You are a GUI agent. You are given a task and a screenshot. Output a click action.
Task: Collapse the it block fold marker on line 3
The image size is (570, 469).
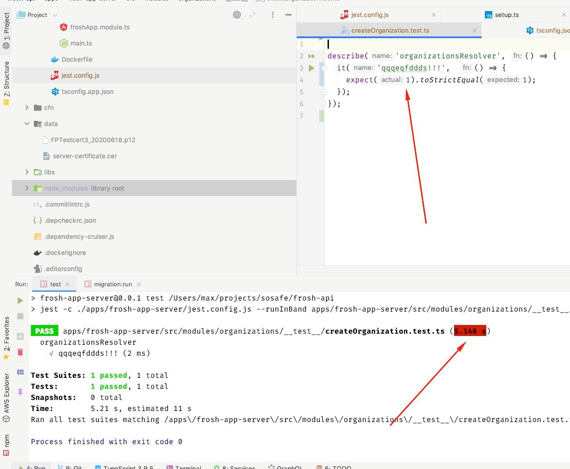tap(324, 68)
